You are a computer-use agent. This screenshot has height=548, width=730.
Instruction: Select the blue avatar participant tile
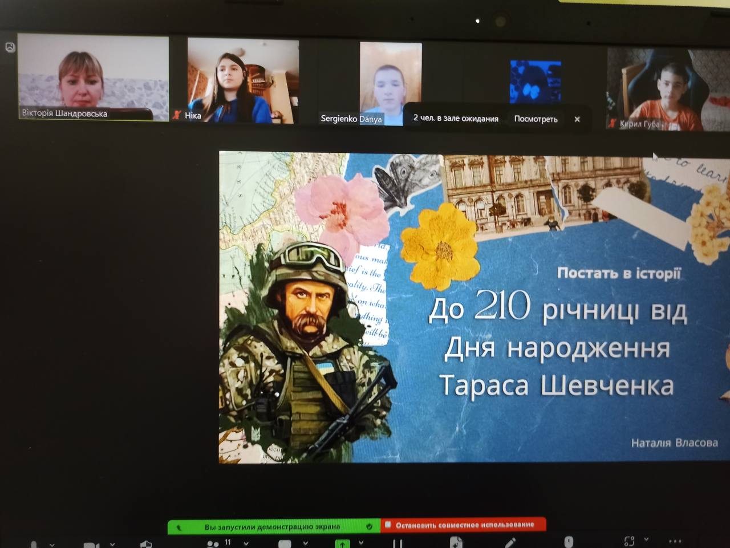click(x=535, y=82)
